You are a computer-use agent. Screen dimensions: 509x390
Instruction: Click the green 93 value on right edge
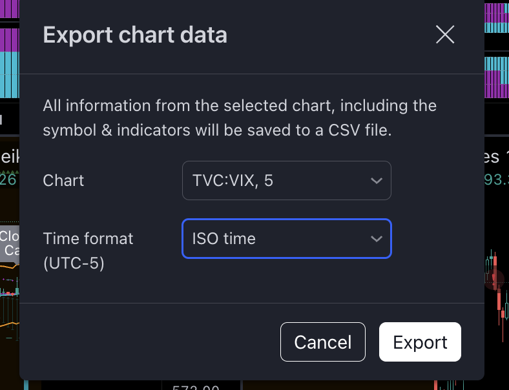click(496, 180)
